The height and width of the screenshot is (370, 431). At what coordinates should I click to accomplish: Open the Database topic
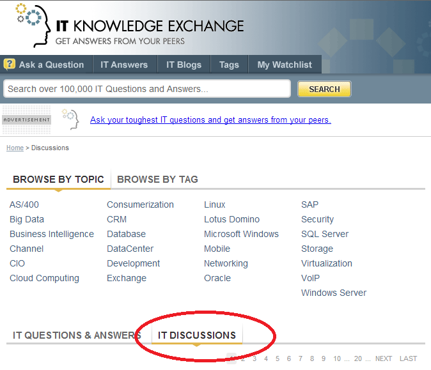click(126, 234)
